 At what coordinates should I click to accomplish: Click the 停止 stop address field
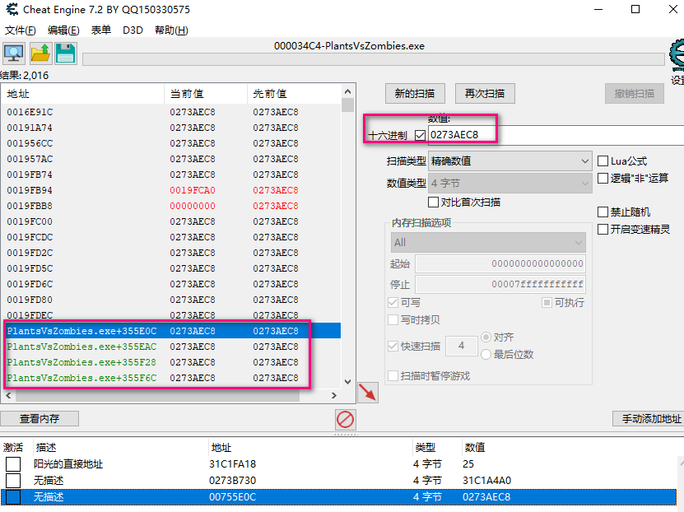point(500,284)
